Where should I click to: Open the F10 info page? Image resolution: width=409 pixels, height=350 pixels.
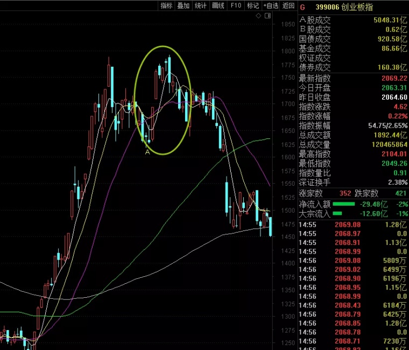coord(236,5)
